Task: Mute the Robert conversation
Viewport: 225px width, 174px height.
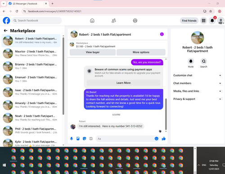Action: [x=191, y=61]
